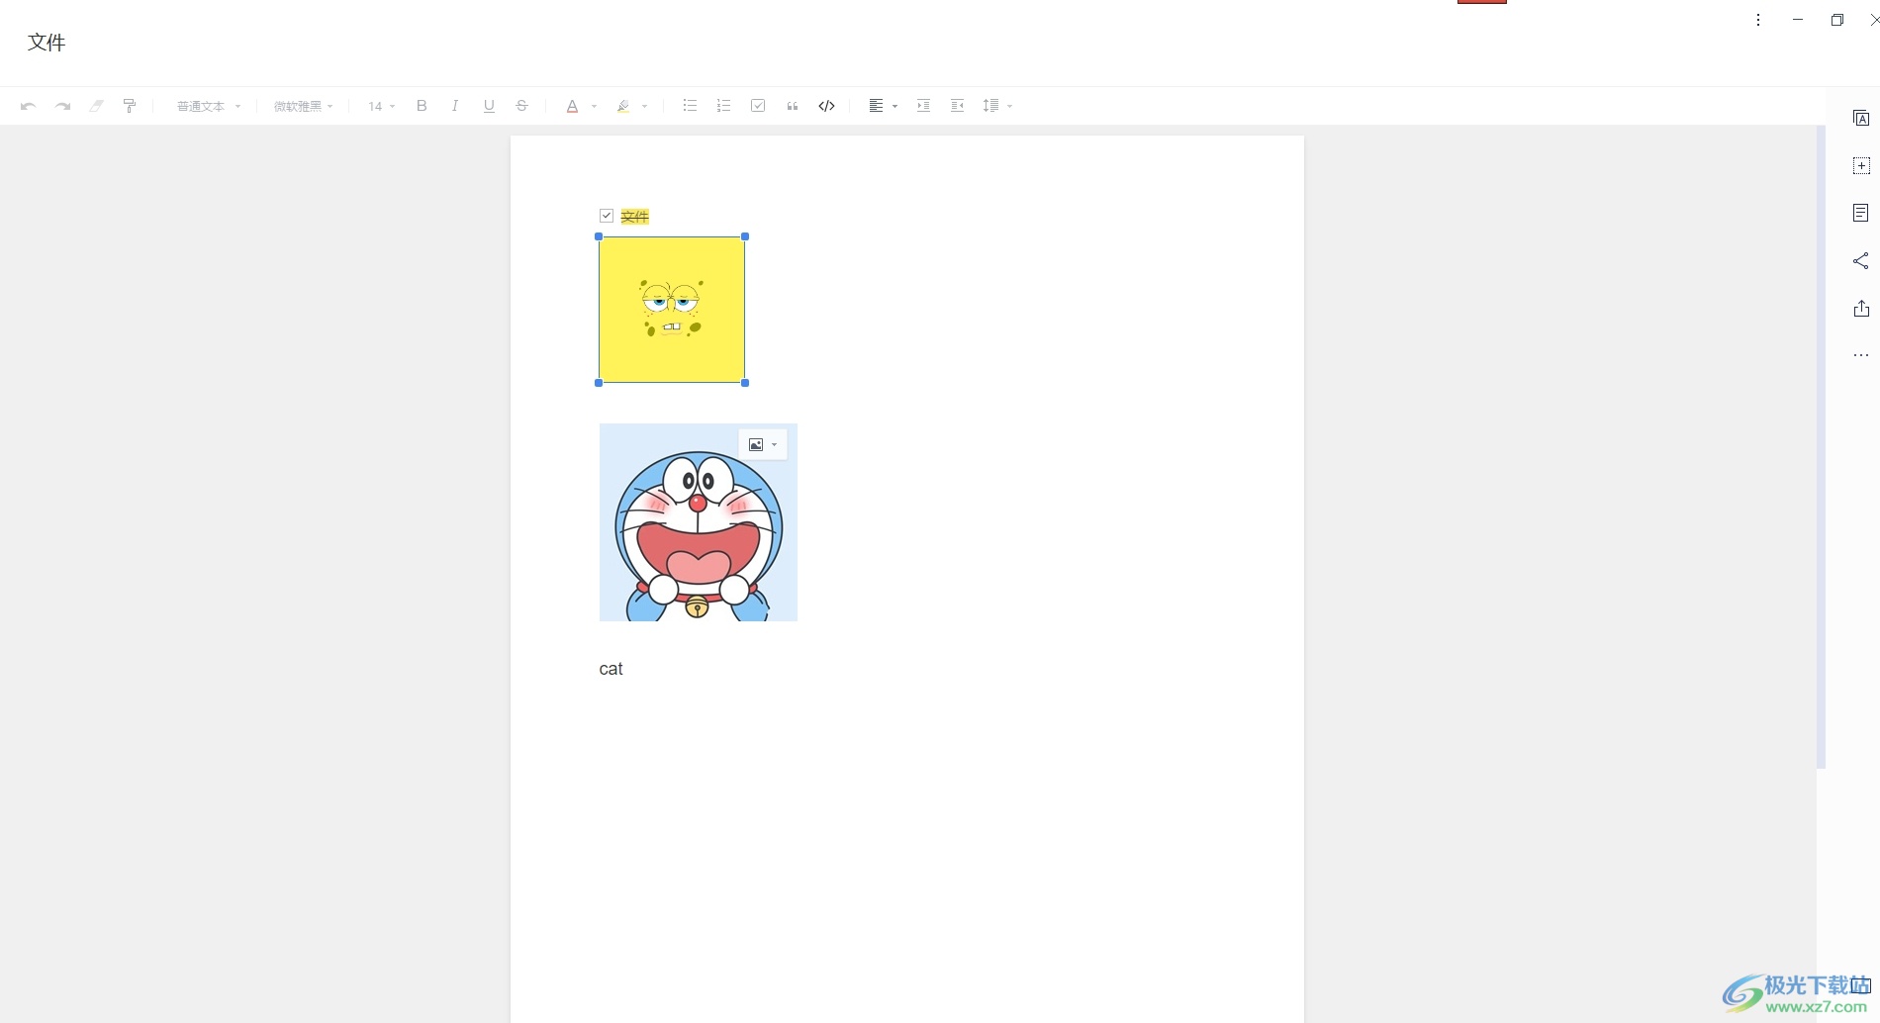Viewport: 1880px width, 1023px height.
Task: Expand the line spacing dropdown arrow
Action: 1010,107
